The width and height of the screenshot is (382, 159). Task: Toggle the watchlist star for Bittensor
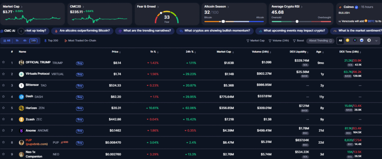point(3,85)
